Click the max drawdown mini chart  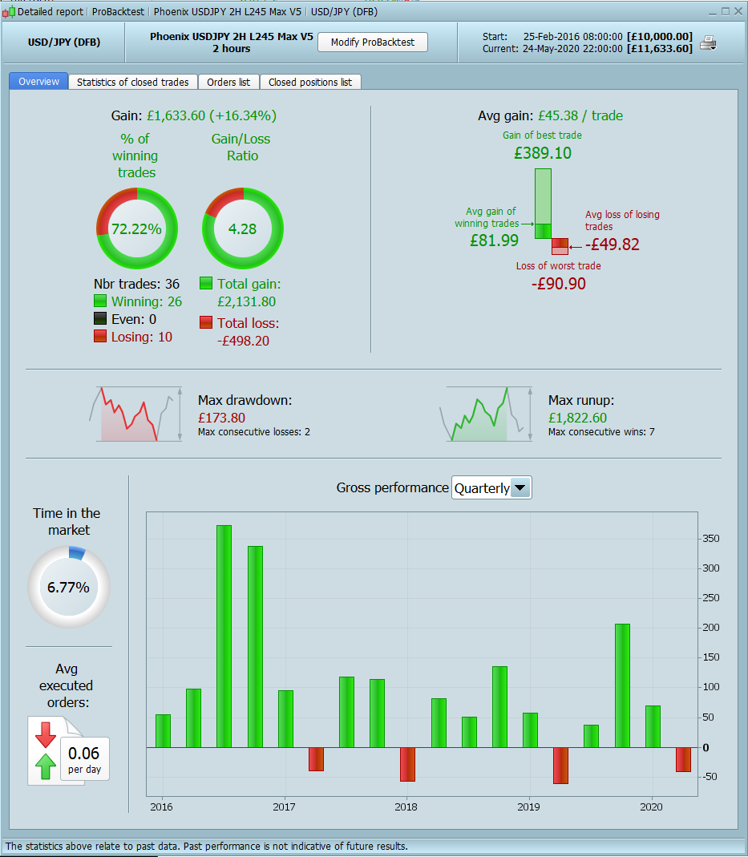pos(135,414)
